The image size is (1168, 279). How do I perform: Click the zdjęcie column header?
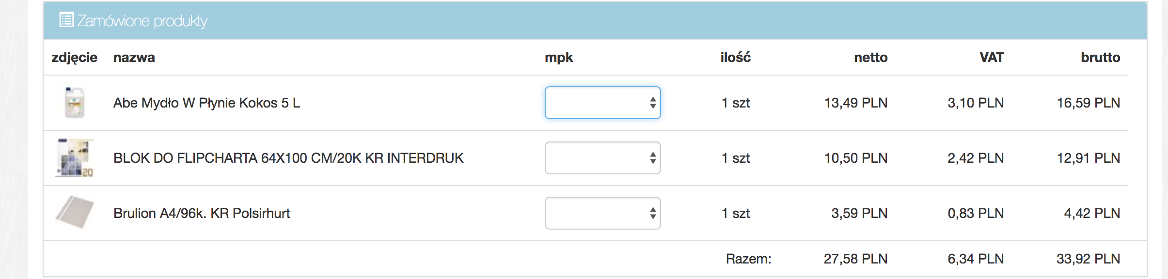pos(74,58)
